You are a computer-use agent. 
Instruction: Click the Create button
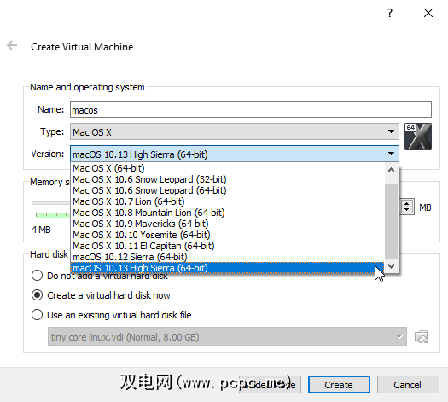339,385
